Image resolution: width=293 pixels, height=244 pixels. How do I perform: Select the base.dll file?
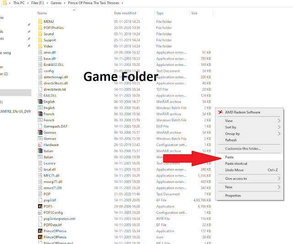pyautogui.click(x=49, y=59)
